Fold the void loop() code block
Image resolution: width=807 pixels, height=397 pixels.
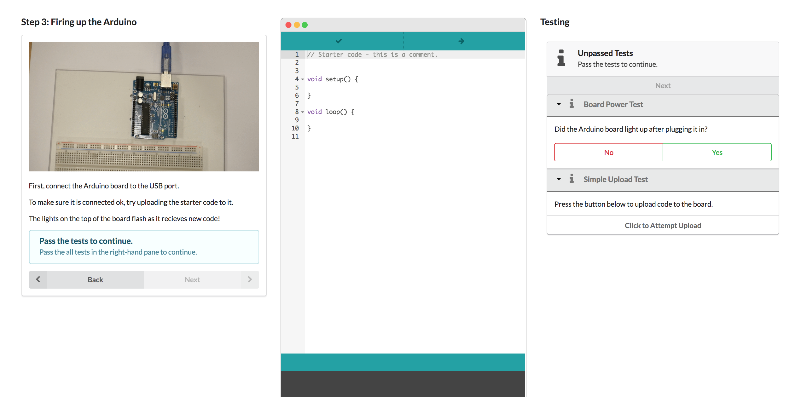coord(303,112)
